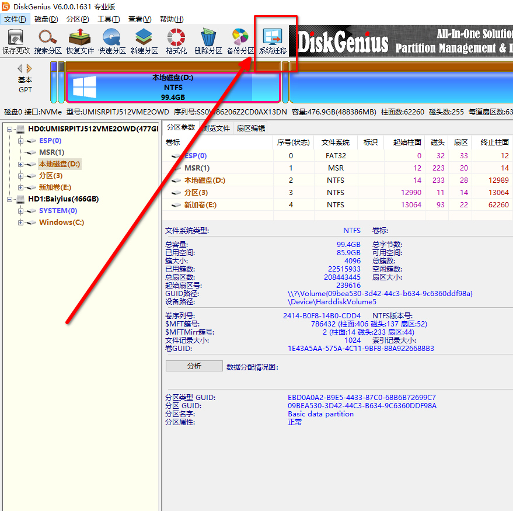Click the 卷标 column header
The width and height of the screenshot is (513, 511).
[218, 142]
